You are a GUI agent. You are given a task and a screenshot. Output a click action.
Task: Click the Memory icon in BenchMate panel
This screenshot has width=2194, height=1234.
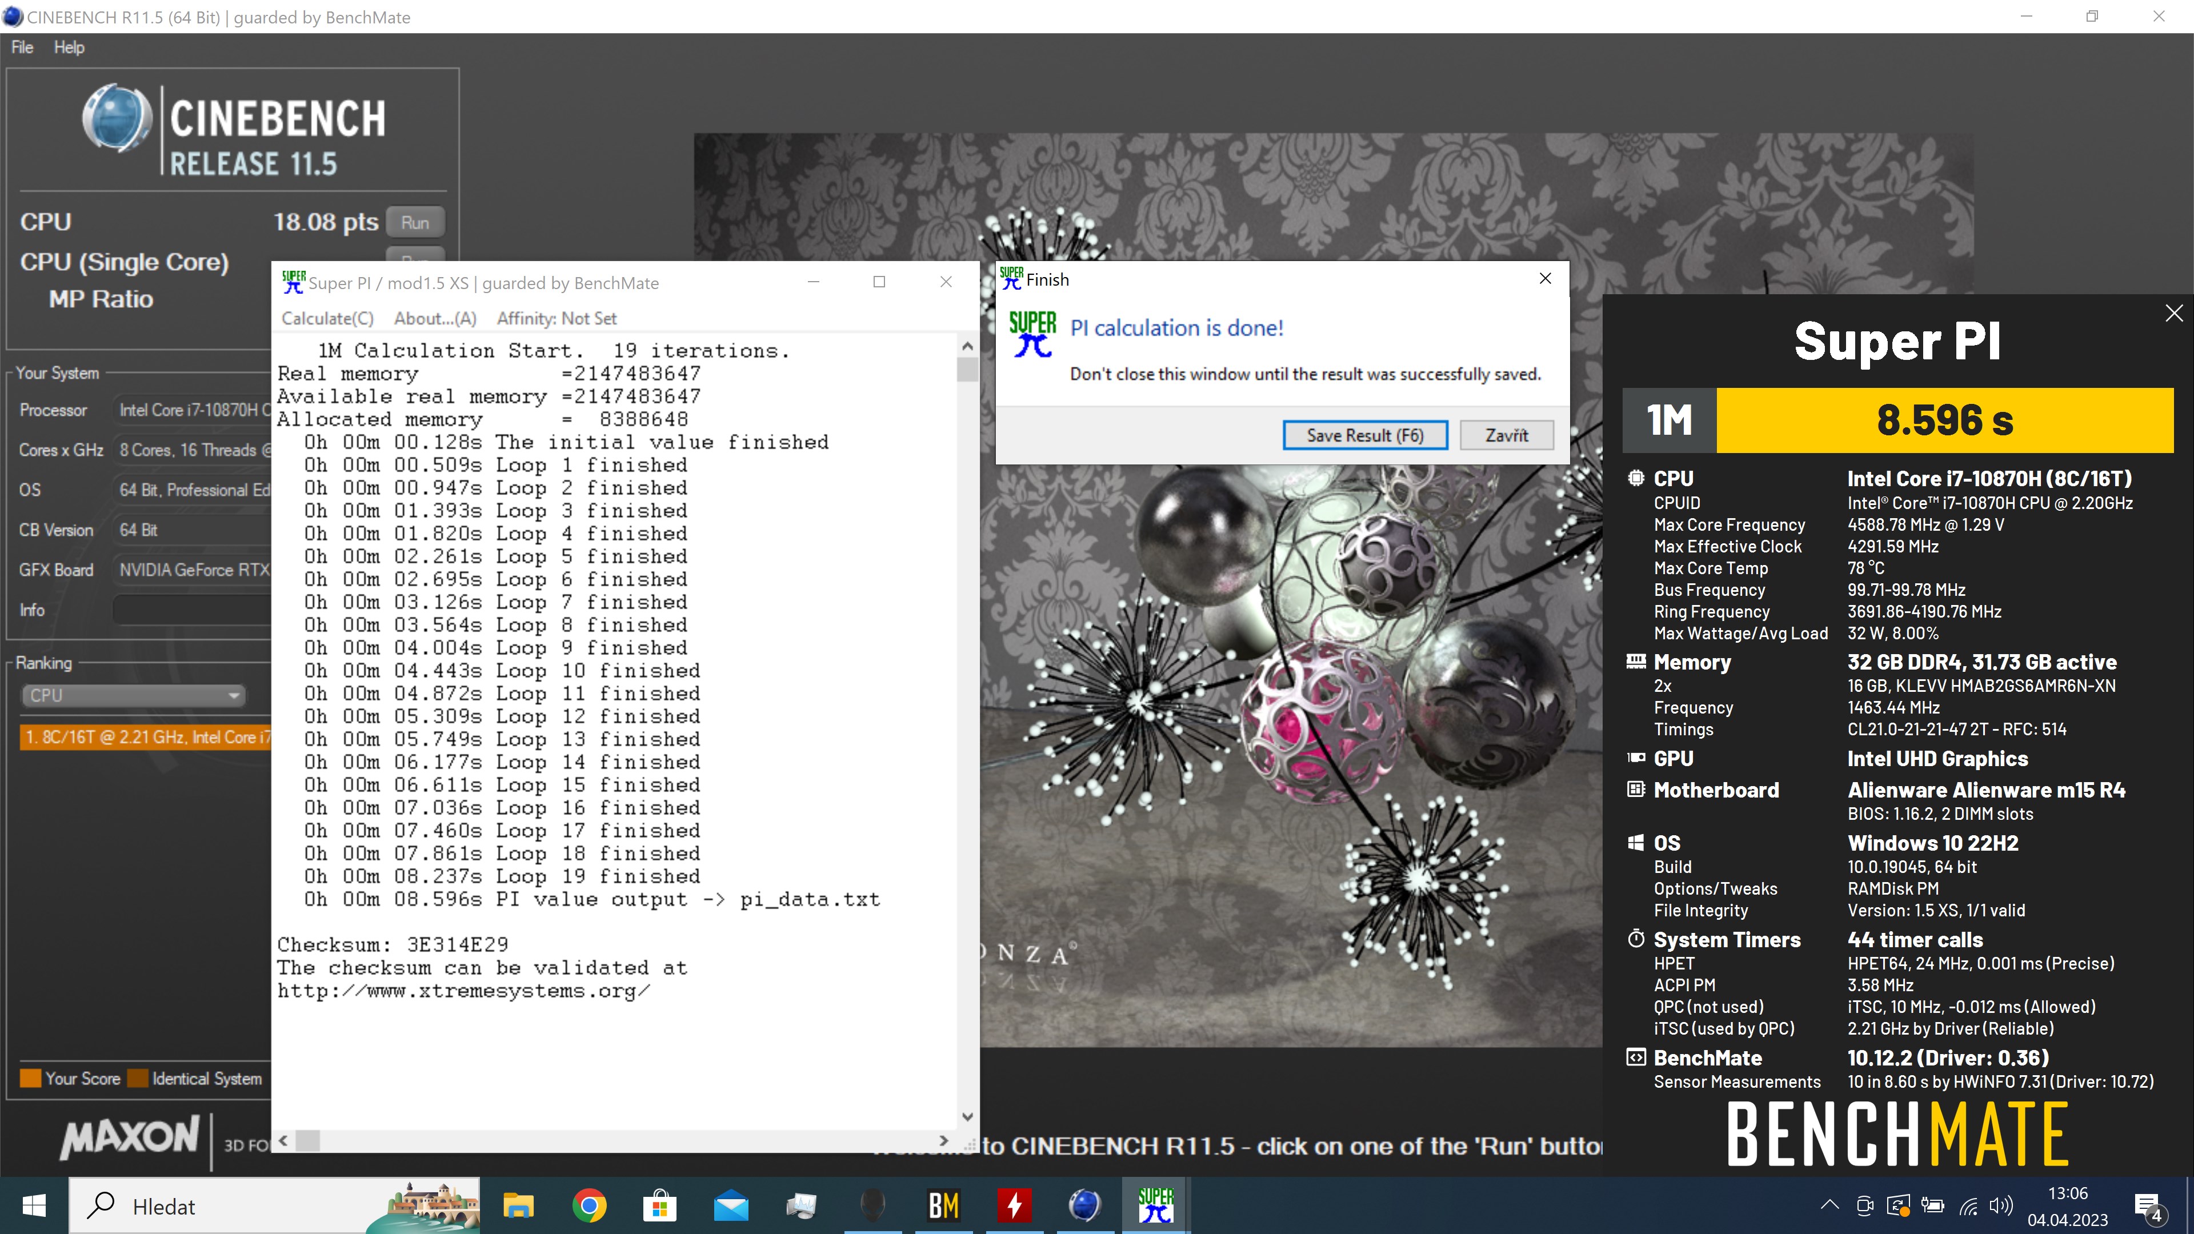[x=1635, y=661]
